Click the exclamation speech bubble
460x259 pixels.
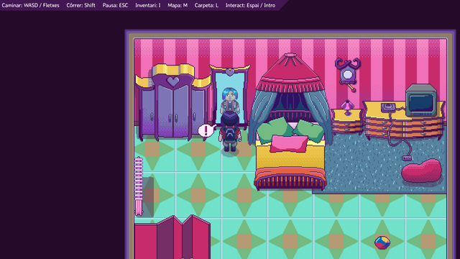pos(206,130)
